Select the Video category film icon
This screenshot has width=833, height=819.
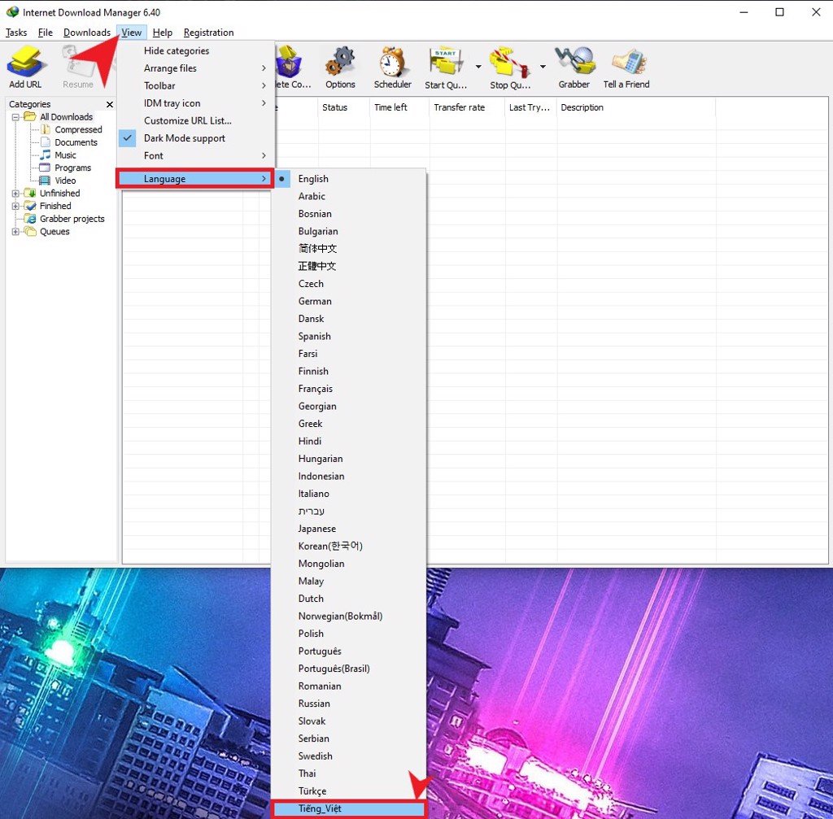pos(46,181)
